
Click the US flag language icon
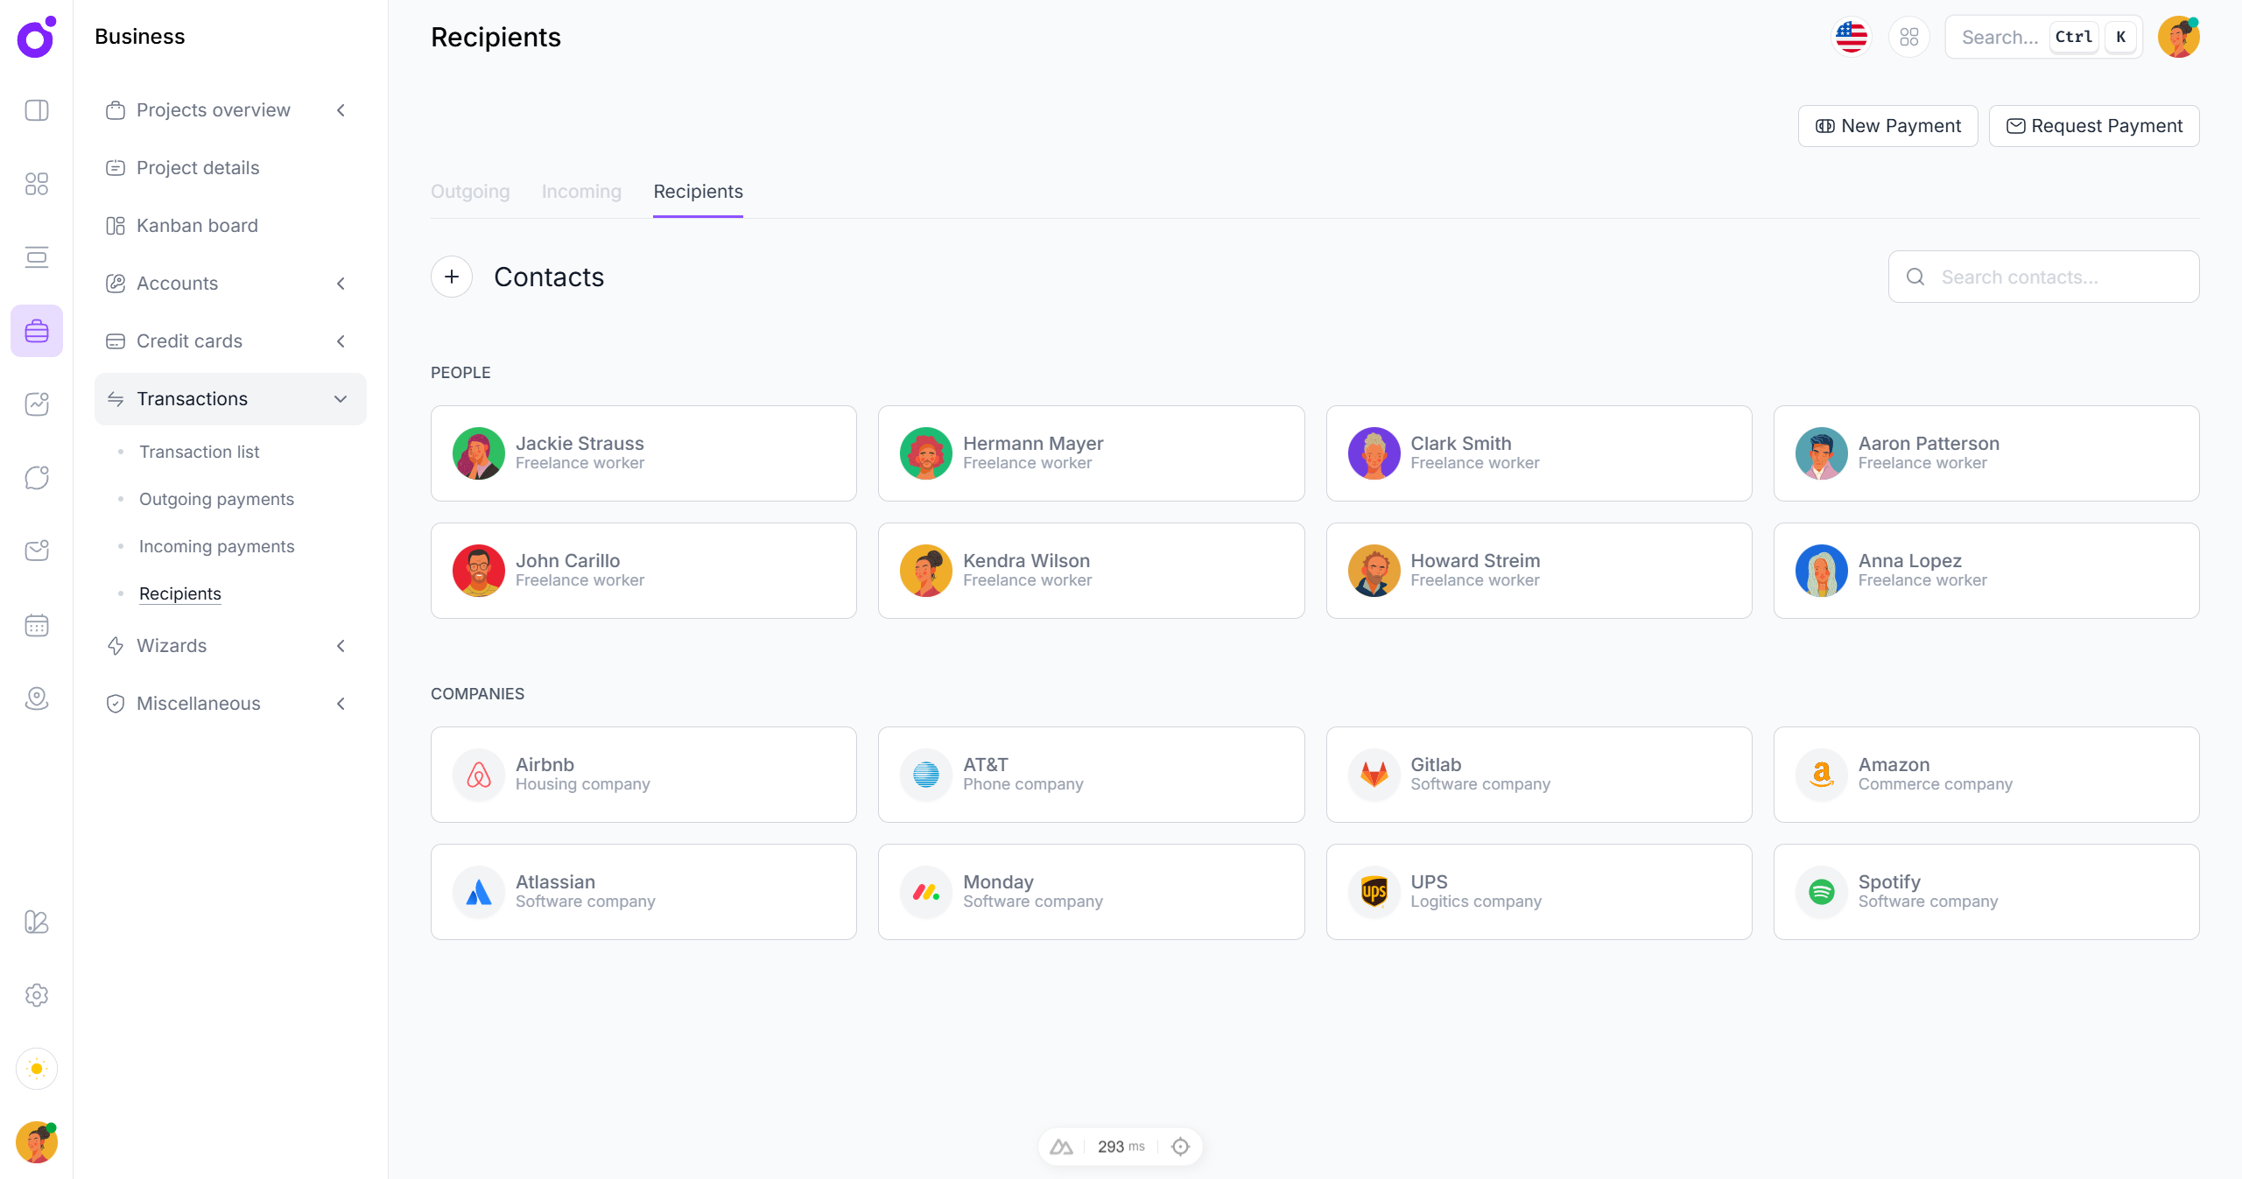pyautogui.click(x=1851, y=37)
